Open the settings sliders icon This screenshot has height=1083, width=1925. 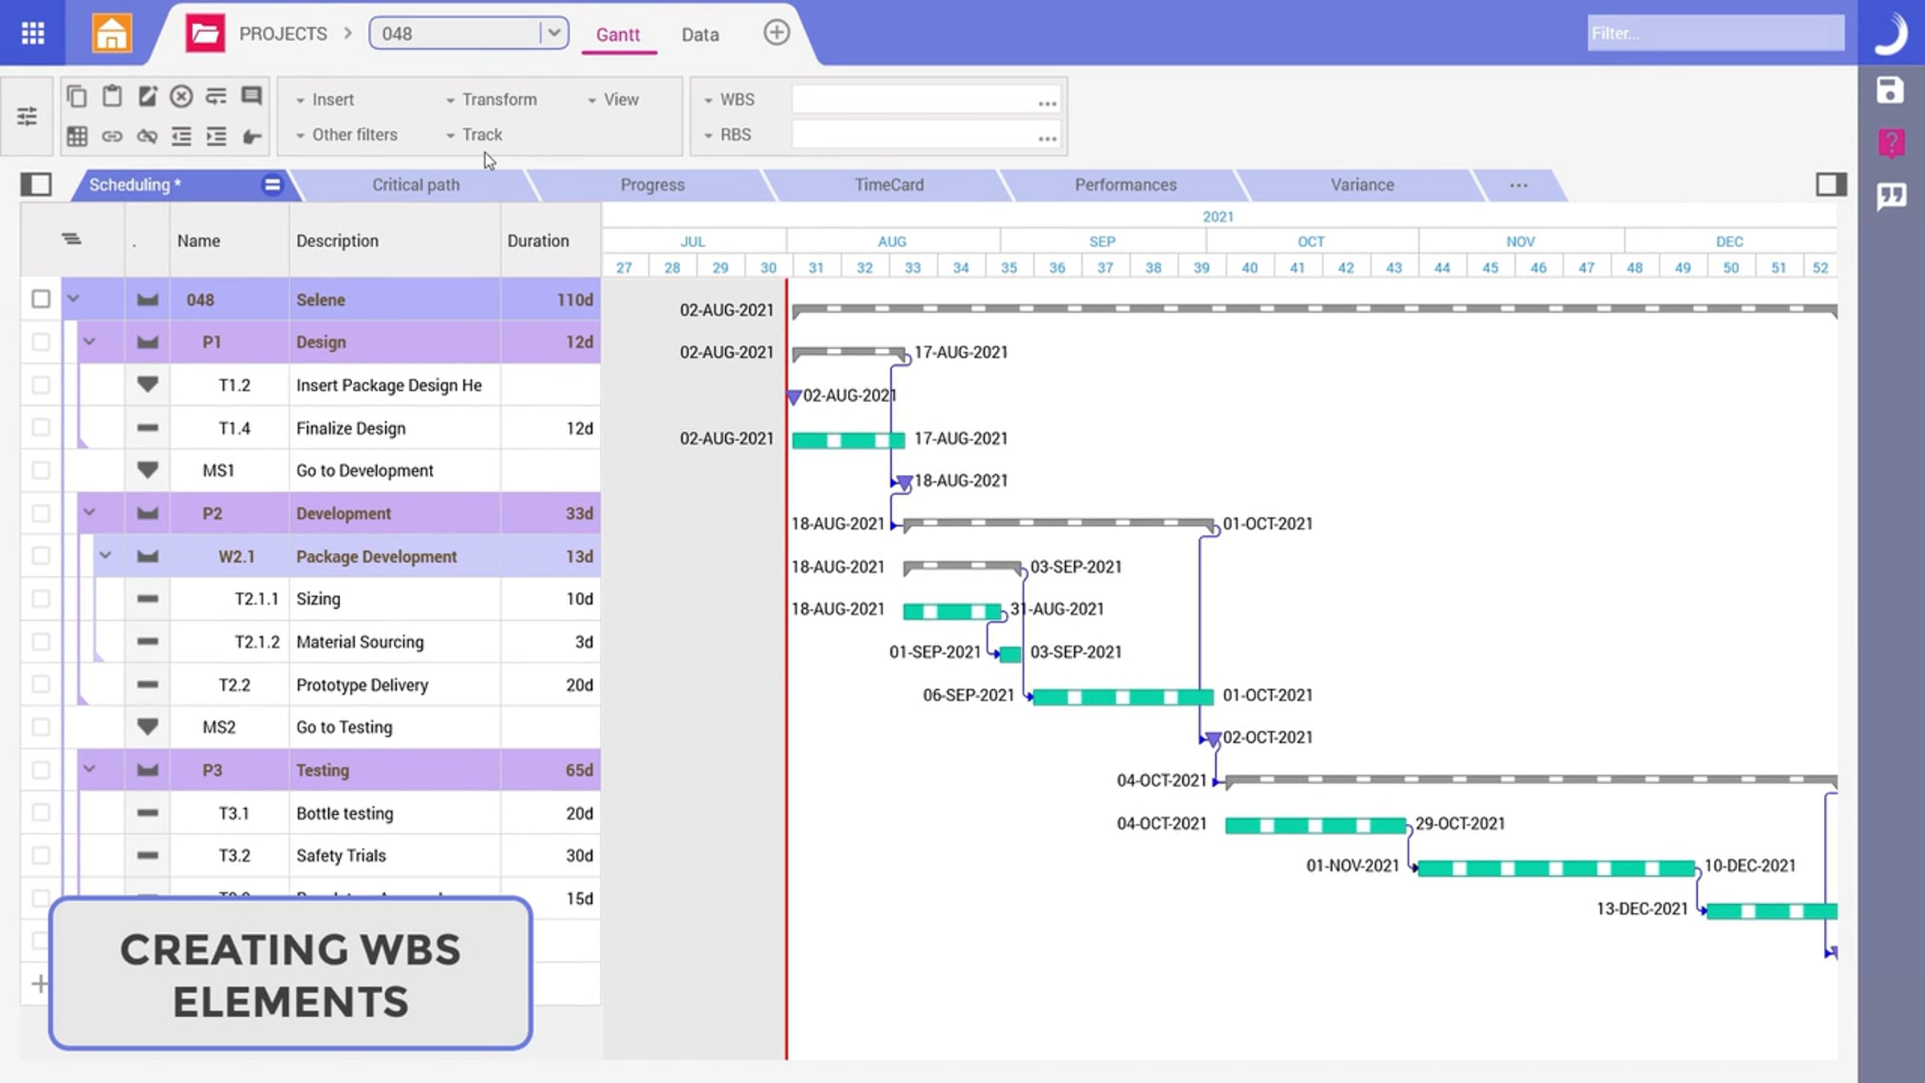(27, 116)
